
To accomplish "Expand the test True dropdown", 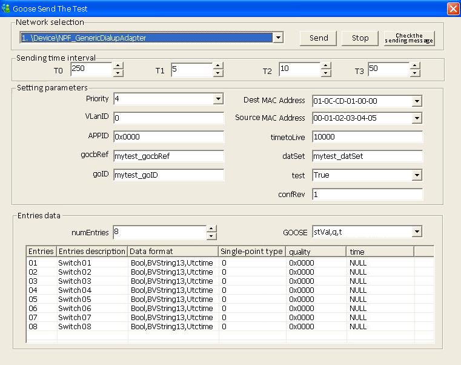I will [416, 175].
